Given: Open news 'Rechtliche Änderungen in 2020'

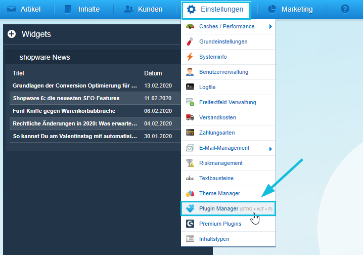Looking at the screenshot, I should (x=75, y=123).
